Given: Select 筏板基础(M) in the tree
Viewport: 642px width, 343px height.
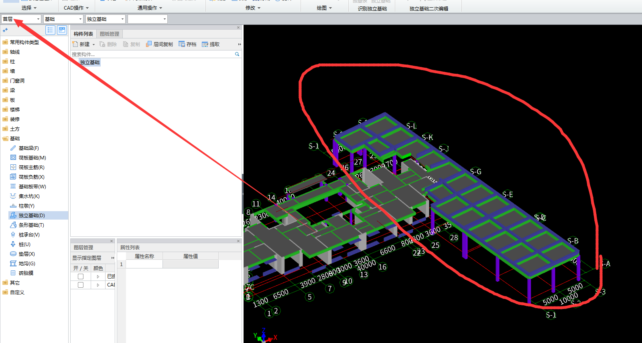Looking at the screenshot, I should (x=32, y=158).
